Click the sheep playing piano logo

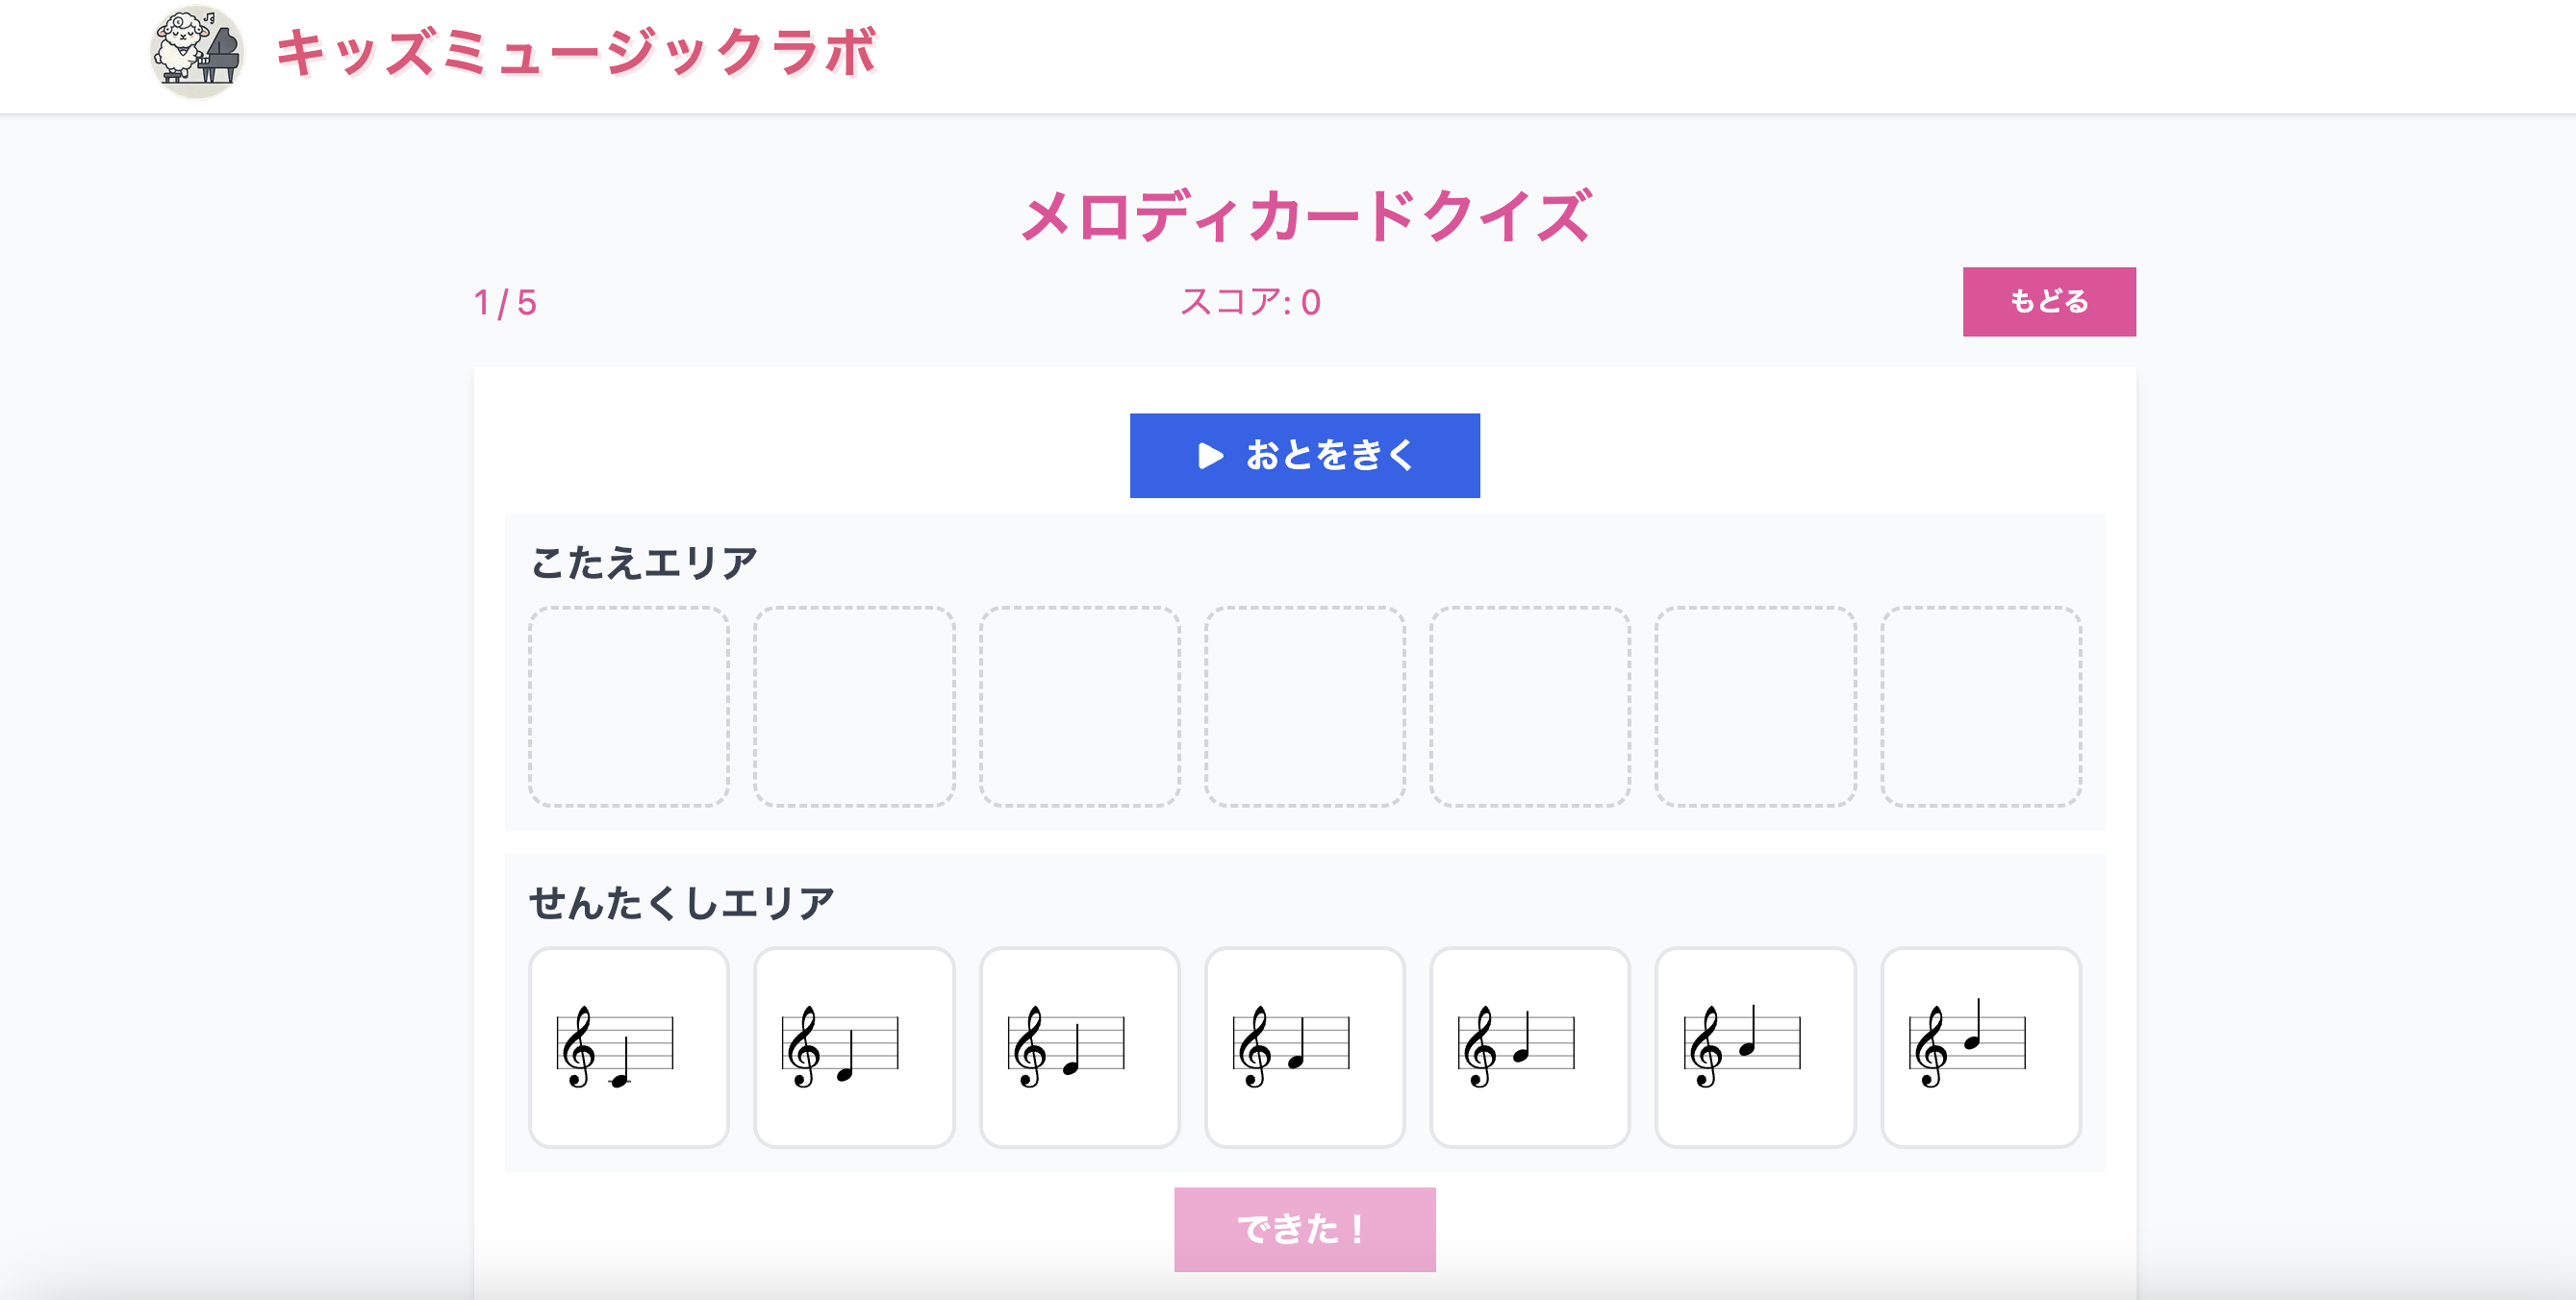tap(197, 52)
